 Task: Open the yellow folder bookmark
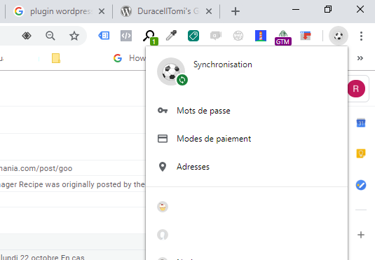pos(56,58)
